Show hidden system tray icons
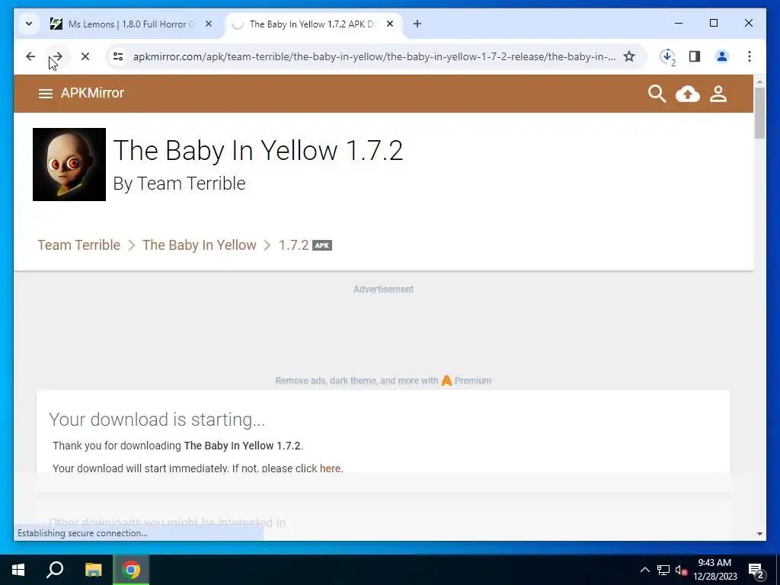Viewport: 780px width, 585px height. pyautogui.click(x=644, y=570)
